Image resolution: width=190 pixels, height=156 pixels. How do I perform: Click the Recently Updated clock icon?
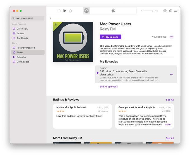[x=14, y=48]
